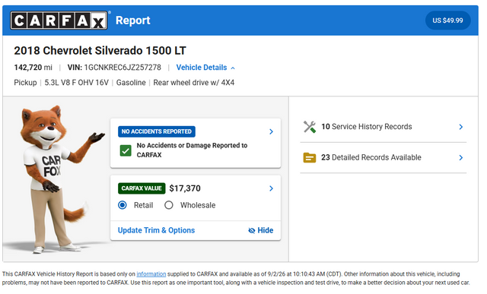
Task: Open the No Accidents Reported details chevron
Action: click(x=271, y=131)
